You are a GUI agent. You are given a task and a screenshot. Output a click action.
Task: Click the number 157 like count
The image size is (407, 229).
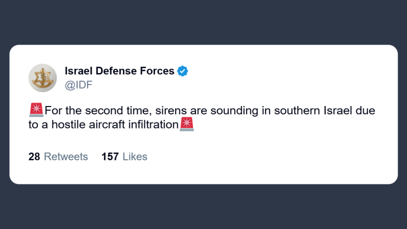click(110, 157)
